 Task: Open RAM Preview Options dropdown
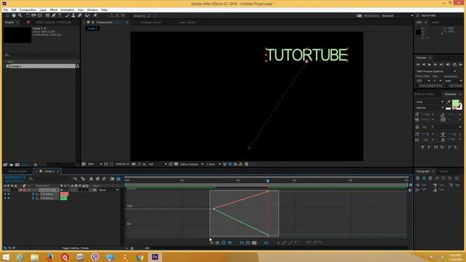click(436, 71)
